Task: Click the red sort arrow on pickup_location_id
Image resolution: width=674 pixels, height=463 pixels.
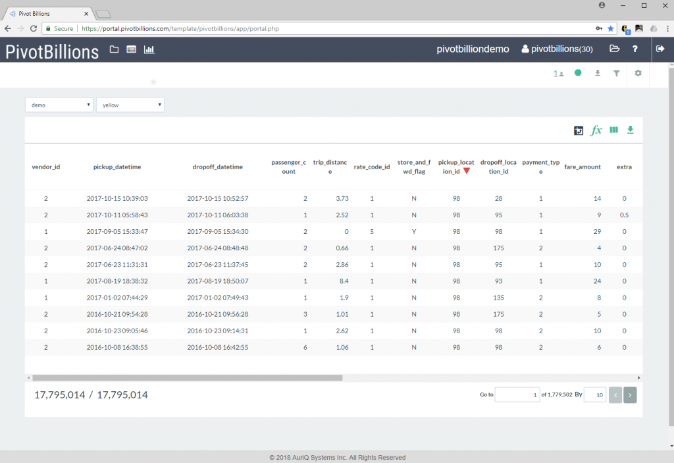Action: [467, 171]
